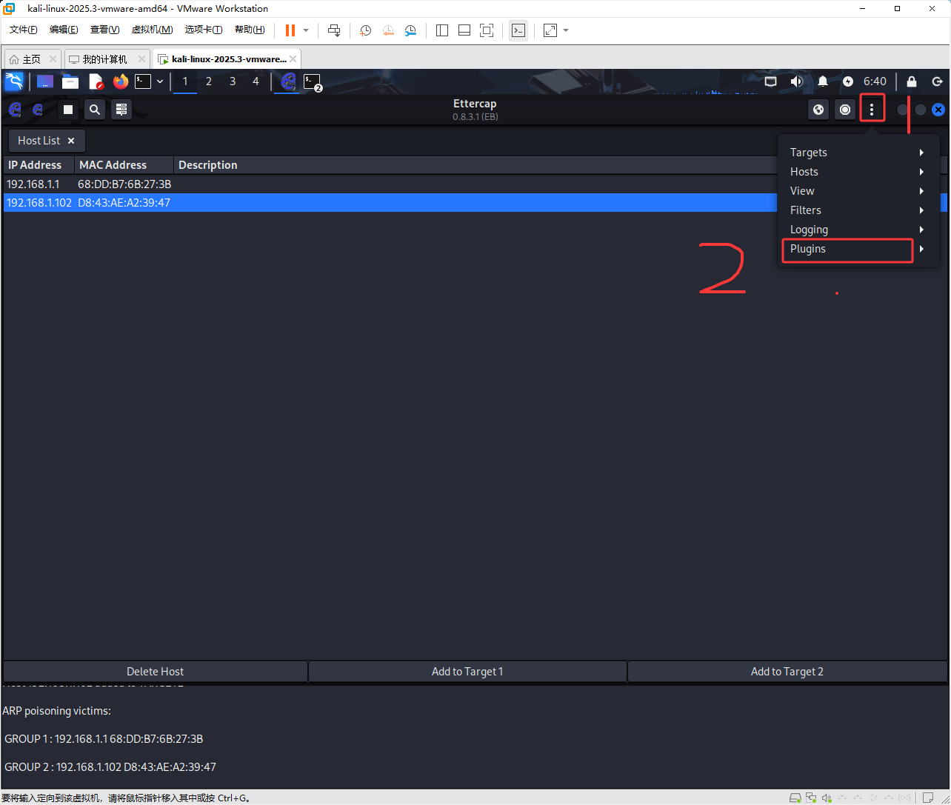Select the Ettercap window in the taskbar
The image size is (951, 805).
[x=288, y=81]
